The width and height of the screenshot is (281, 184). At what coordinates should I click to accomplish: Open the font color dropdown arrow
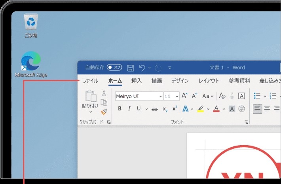pos(224,109)
